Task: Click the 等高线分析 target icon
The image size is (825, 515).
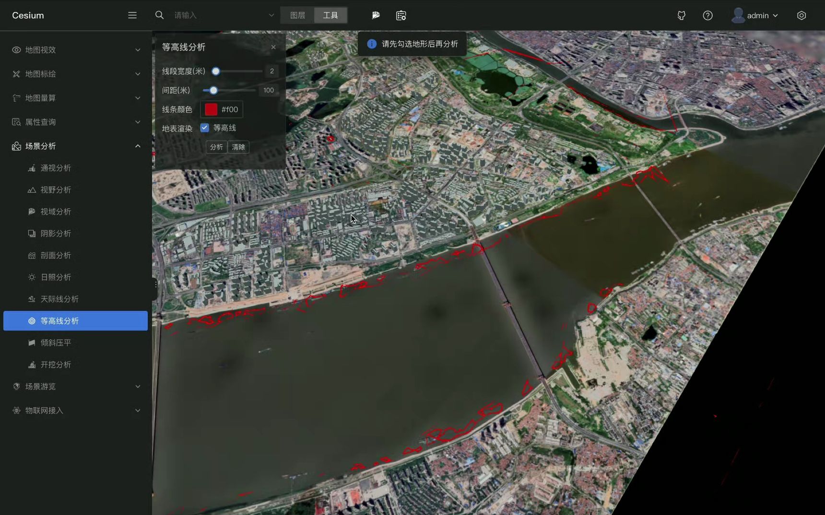Action: tap(32, 321)
